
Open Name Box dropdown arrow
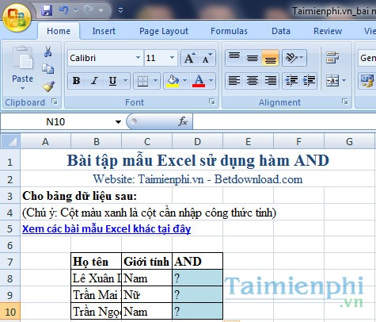tap(118, 122)
